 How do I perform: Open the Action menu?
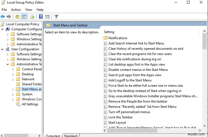click(16, 10)
